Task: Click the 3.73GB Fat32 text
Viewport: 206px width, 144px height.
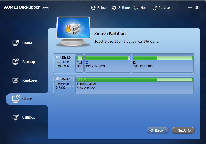Action: (86, 88)
